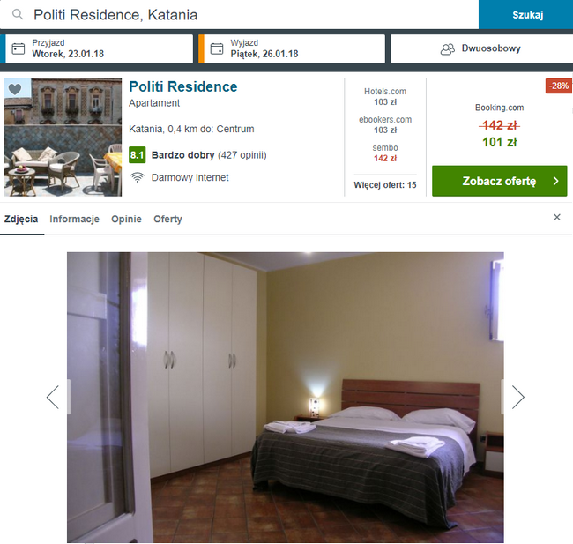Image resolution: width=573 pixels, height=544 pixels.
Task: Switch to the Informacje tab
Action: click(75, 219)
